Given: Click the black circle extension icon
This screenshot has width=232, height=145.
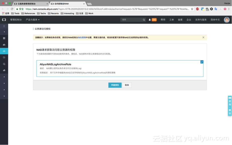Looking at the screenshot, I should click(x=211, y=9).
